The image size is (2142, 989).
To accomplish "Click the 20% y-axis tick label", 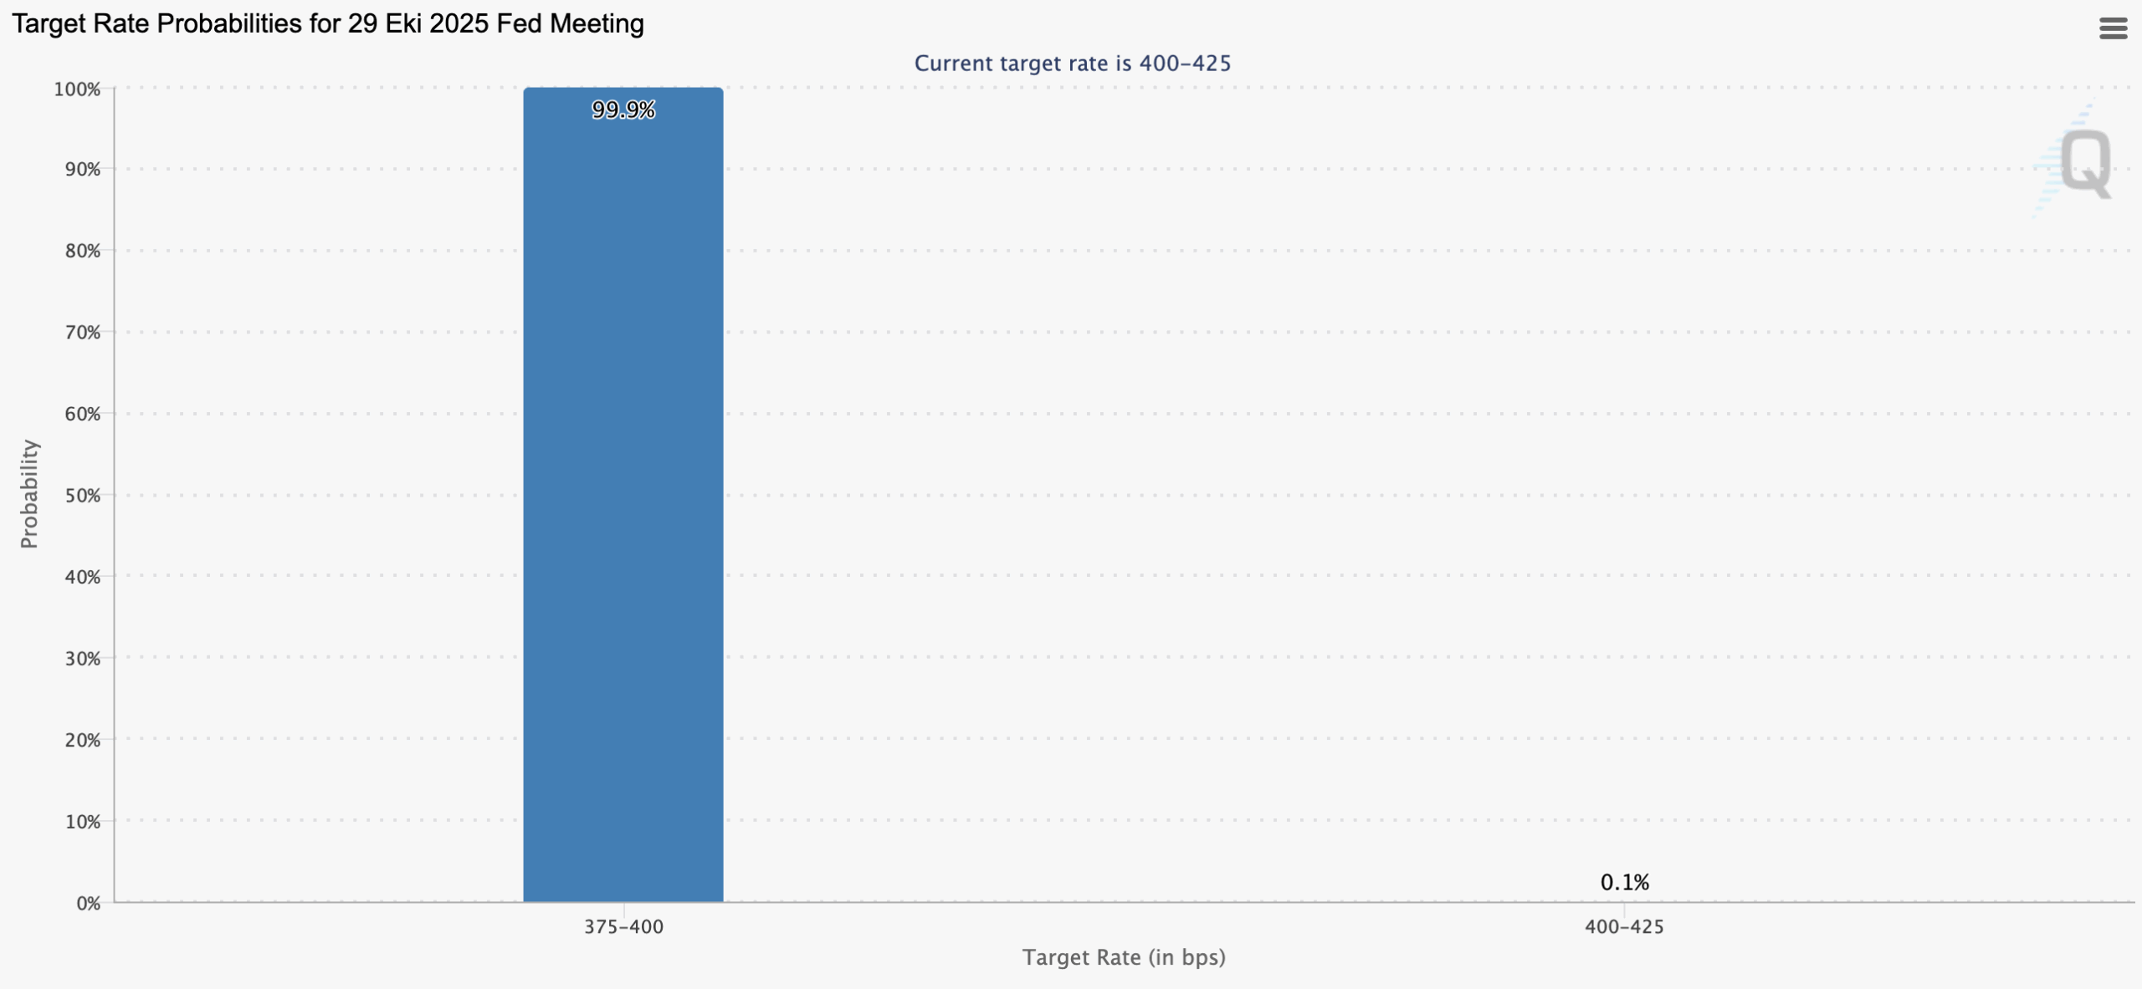I will (82, 740).
